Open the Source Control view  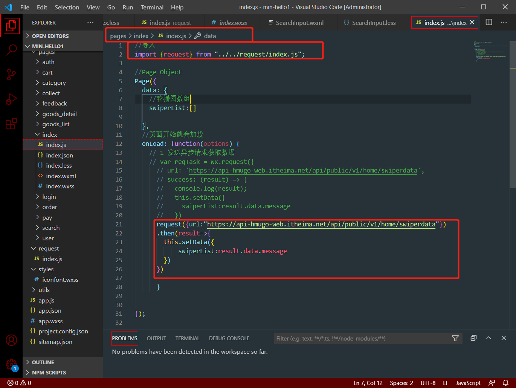click(11, 75)
